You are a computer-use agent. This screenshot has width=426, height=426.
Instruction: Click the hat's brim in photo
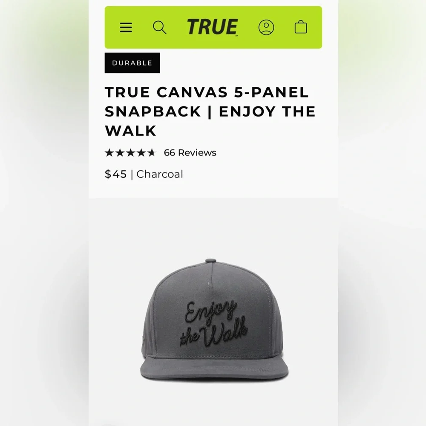(214, 367)
